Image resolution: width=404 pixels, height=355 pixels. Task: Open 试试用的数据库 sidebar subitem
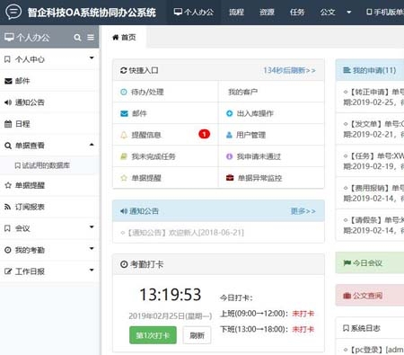(42, 165)
